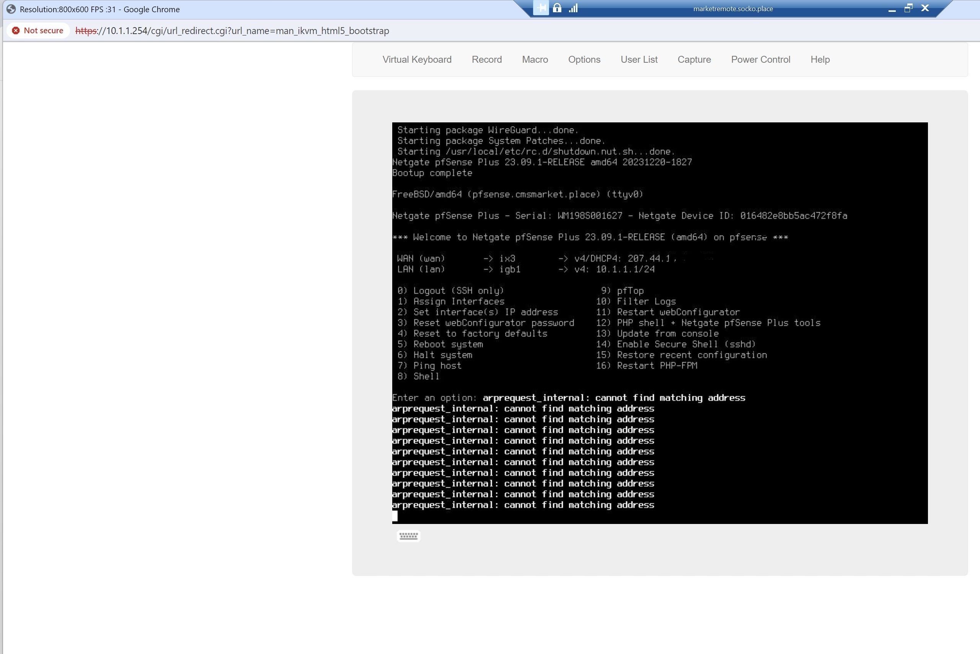Click '16) Restart PHP-FPM' console line
This screenshot has height=654, width=980.
(x=646, y=365)
